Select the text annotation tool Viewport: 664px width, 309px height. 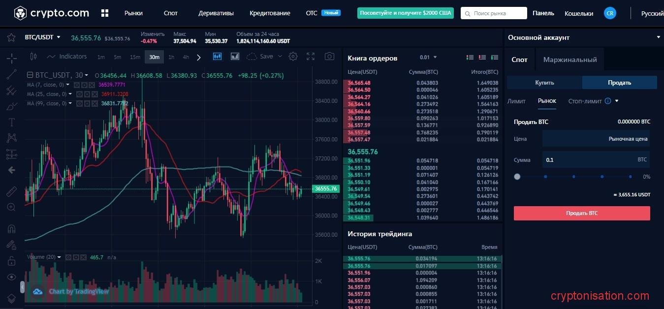(x=11, y=122)
